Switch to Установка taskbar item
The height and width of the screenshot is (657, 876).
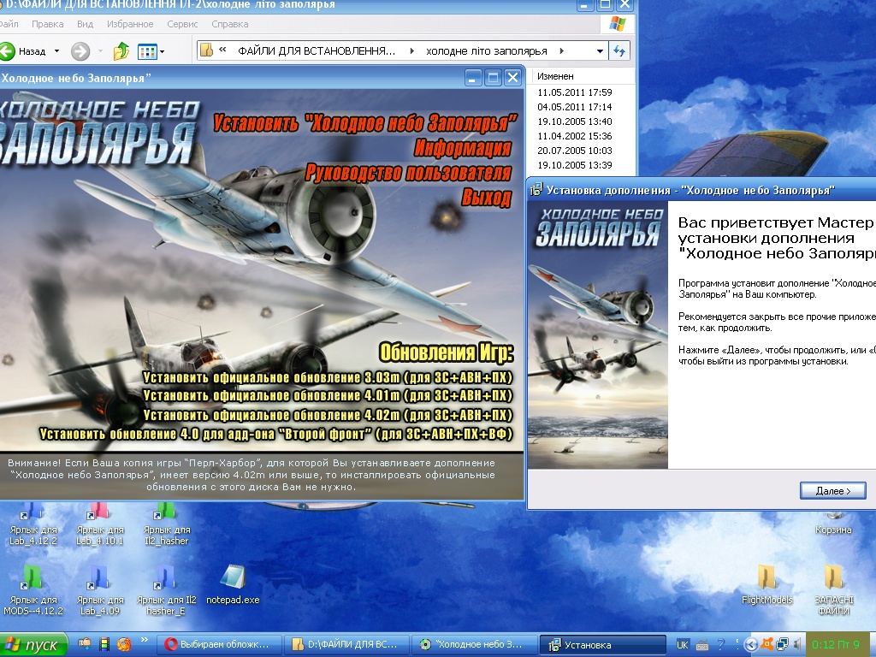pos(603,645)
